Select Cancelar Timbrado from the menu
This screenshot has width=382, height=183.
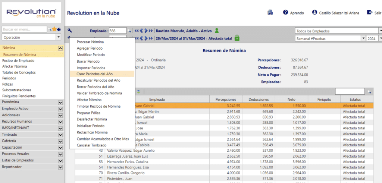[91, 145]
